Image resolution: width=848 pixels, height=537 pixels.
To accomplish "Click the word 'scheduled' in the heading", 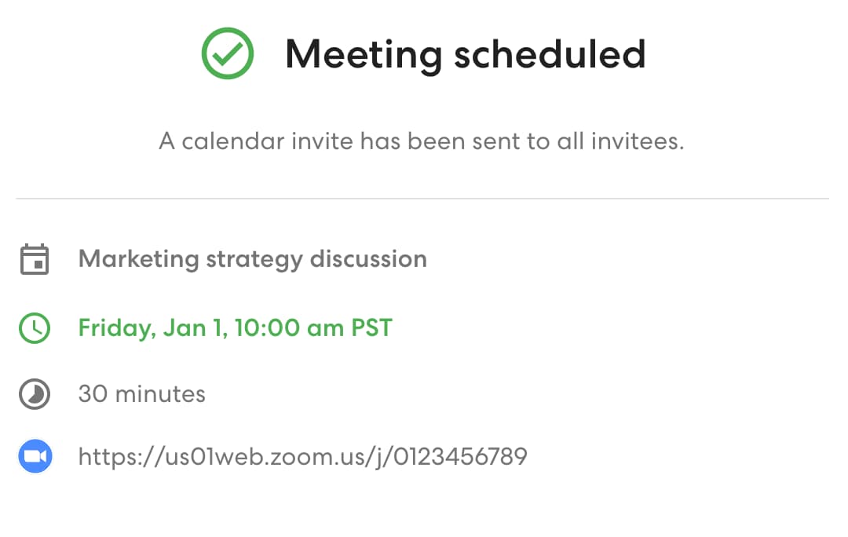I will (550, 55).
